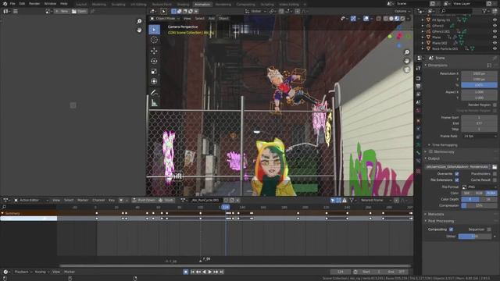
Task: Toggle the Overwrite checkbox
Action: click(x=456, y=174)
